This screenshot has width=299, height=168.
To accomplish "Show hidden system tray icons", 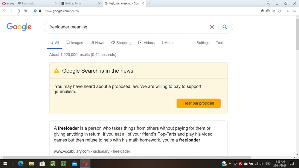I will [x=230, y=164].
